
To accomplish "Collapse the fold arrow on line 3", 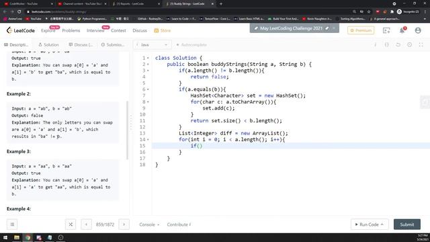I will (x=148, y=71).
